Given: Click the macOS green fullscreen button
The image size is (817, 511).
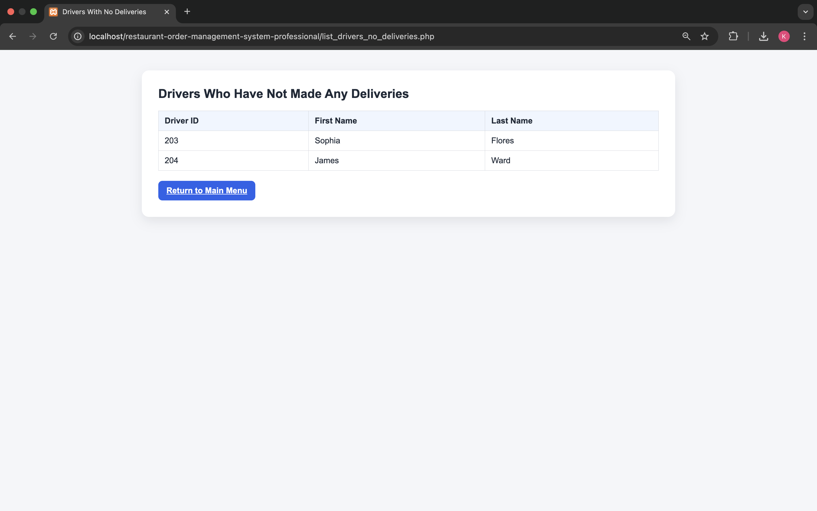Looking at the screenshot, I should pyautogui.click(x=33, y=12).
